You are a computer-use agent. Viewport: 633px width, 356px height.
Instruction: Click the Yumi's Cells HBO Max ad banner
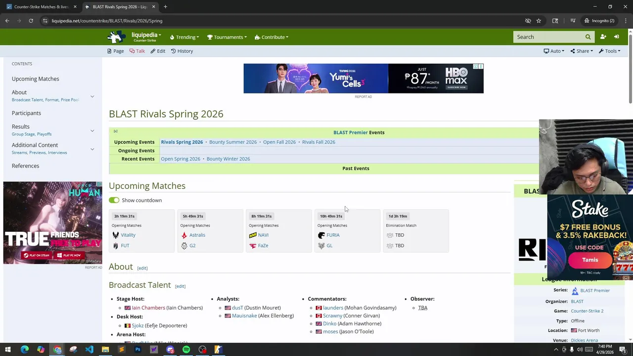[363, 78]
